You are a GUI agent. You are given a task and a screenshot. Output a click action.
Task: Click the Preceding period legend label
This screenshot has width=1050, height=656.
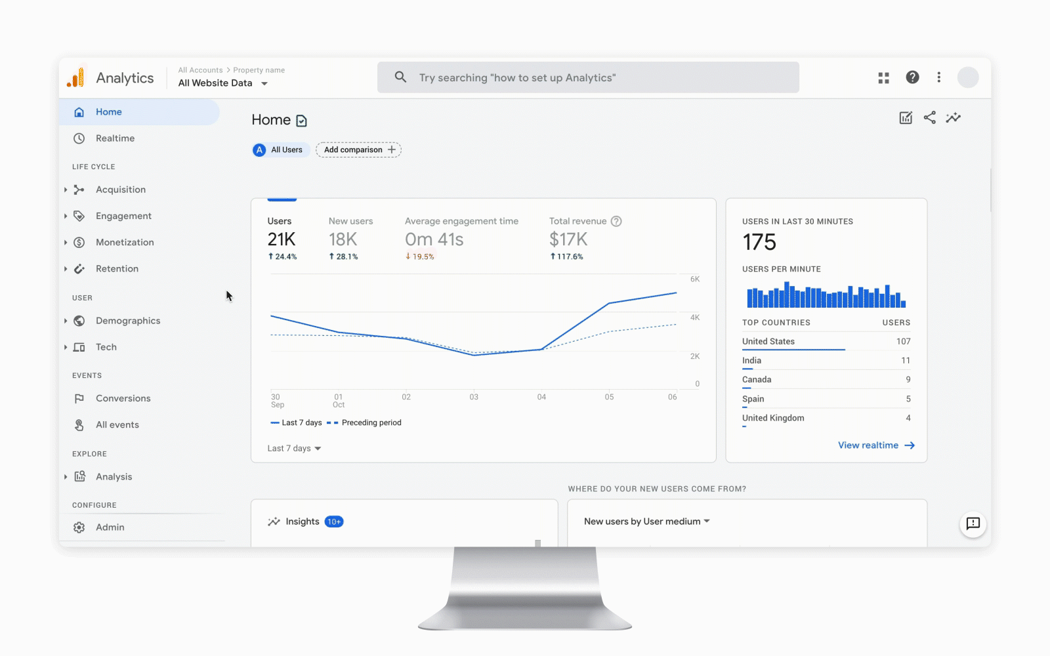(371, 423)
